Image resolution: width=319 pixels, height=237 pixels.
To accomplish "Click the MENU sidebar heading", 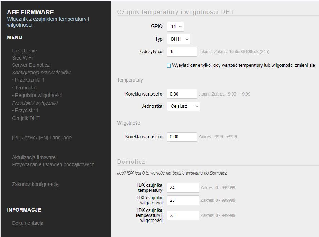I will [x=14, y=38].
